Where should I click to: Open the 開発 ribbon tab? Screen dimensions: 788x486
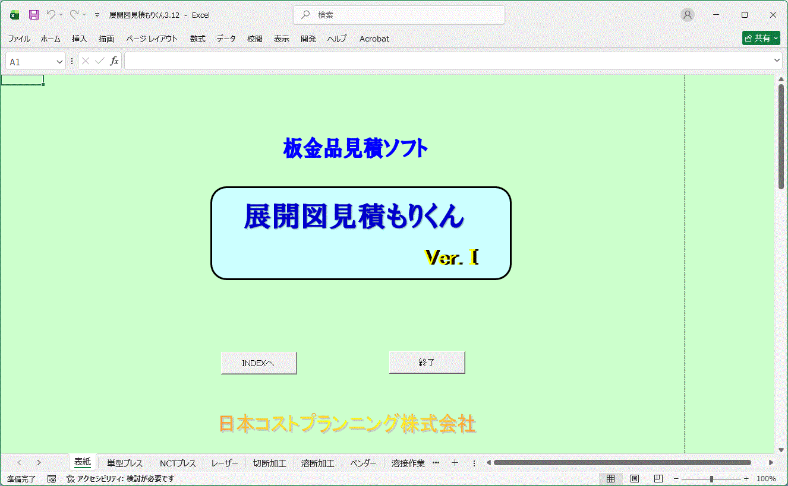click(x=308, y=39)
